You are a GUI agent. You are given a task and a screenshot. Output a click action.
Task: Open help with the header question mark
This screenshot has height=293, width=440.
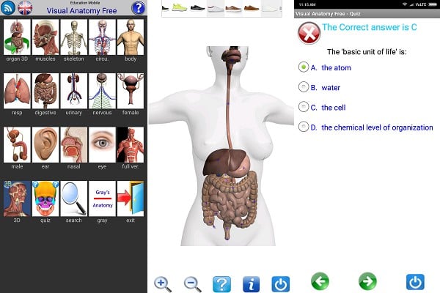pos(139,8)
